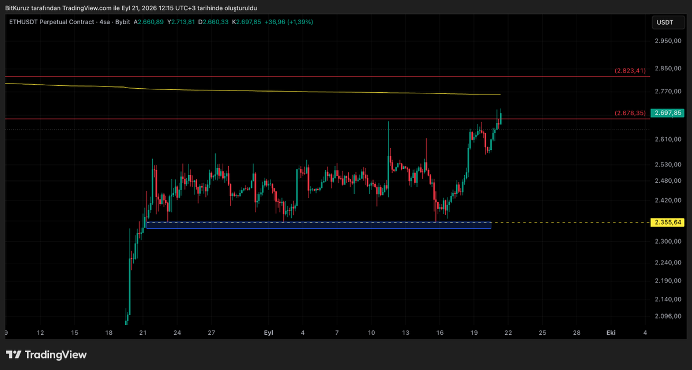
Task: Click price axis label 2.770,00
Action: [668, 91]
